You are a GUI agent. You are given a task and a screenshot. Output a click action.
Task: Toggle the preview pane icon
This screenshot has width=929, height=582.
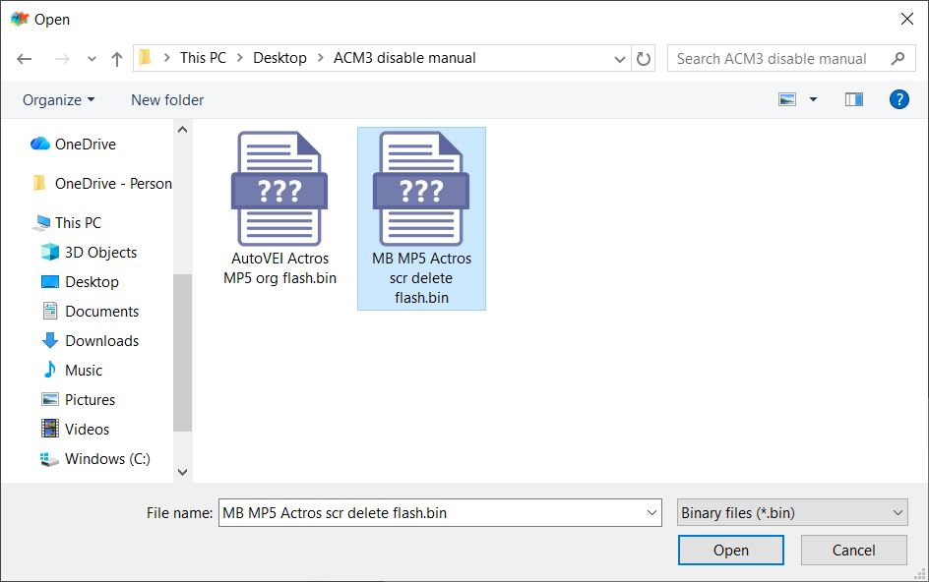click(x=853, y=99)
